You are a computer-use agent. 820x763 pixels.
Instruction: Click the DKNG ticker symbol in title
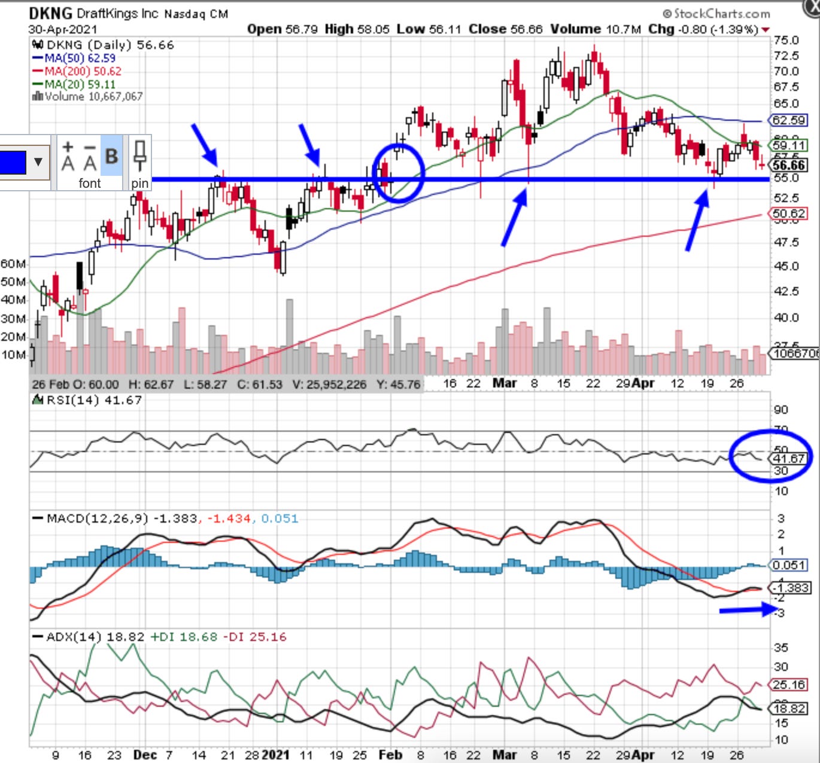tap(50, 13)
